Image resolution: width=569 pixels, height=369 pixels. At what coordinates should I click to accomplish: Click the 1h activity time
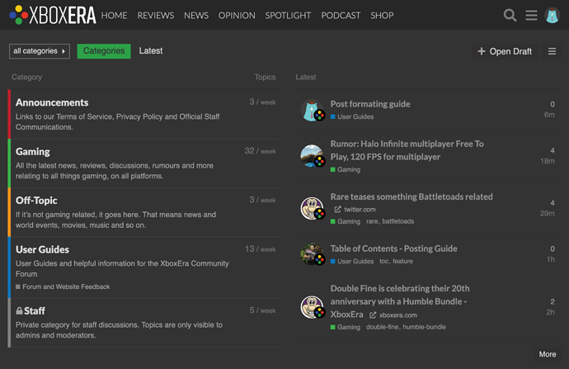[551, 259]
